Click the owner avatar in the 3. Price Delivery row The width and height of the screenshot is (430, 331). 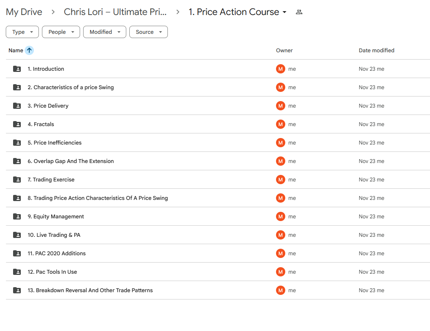pos(281,106)
